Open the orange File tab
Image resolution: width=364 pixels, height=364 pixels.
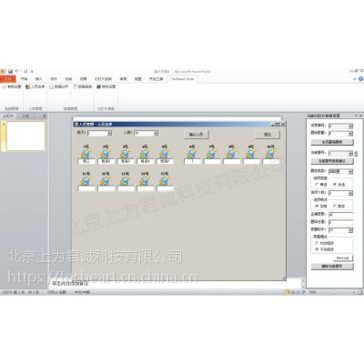coord(8,79)
